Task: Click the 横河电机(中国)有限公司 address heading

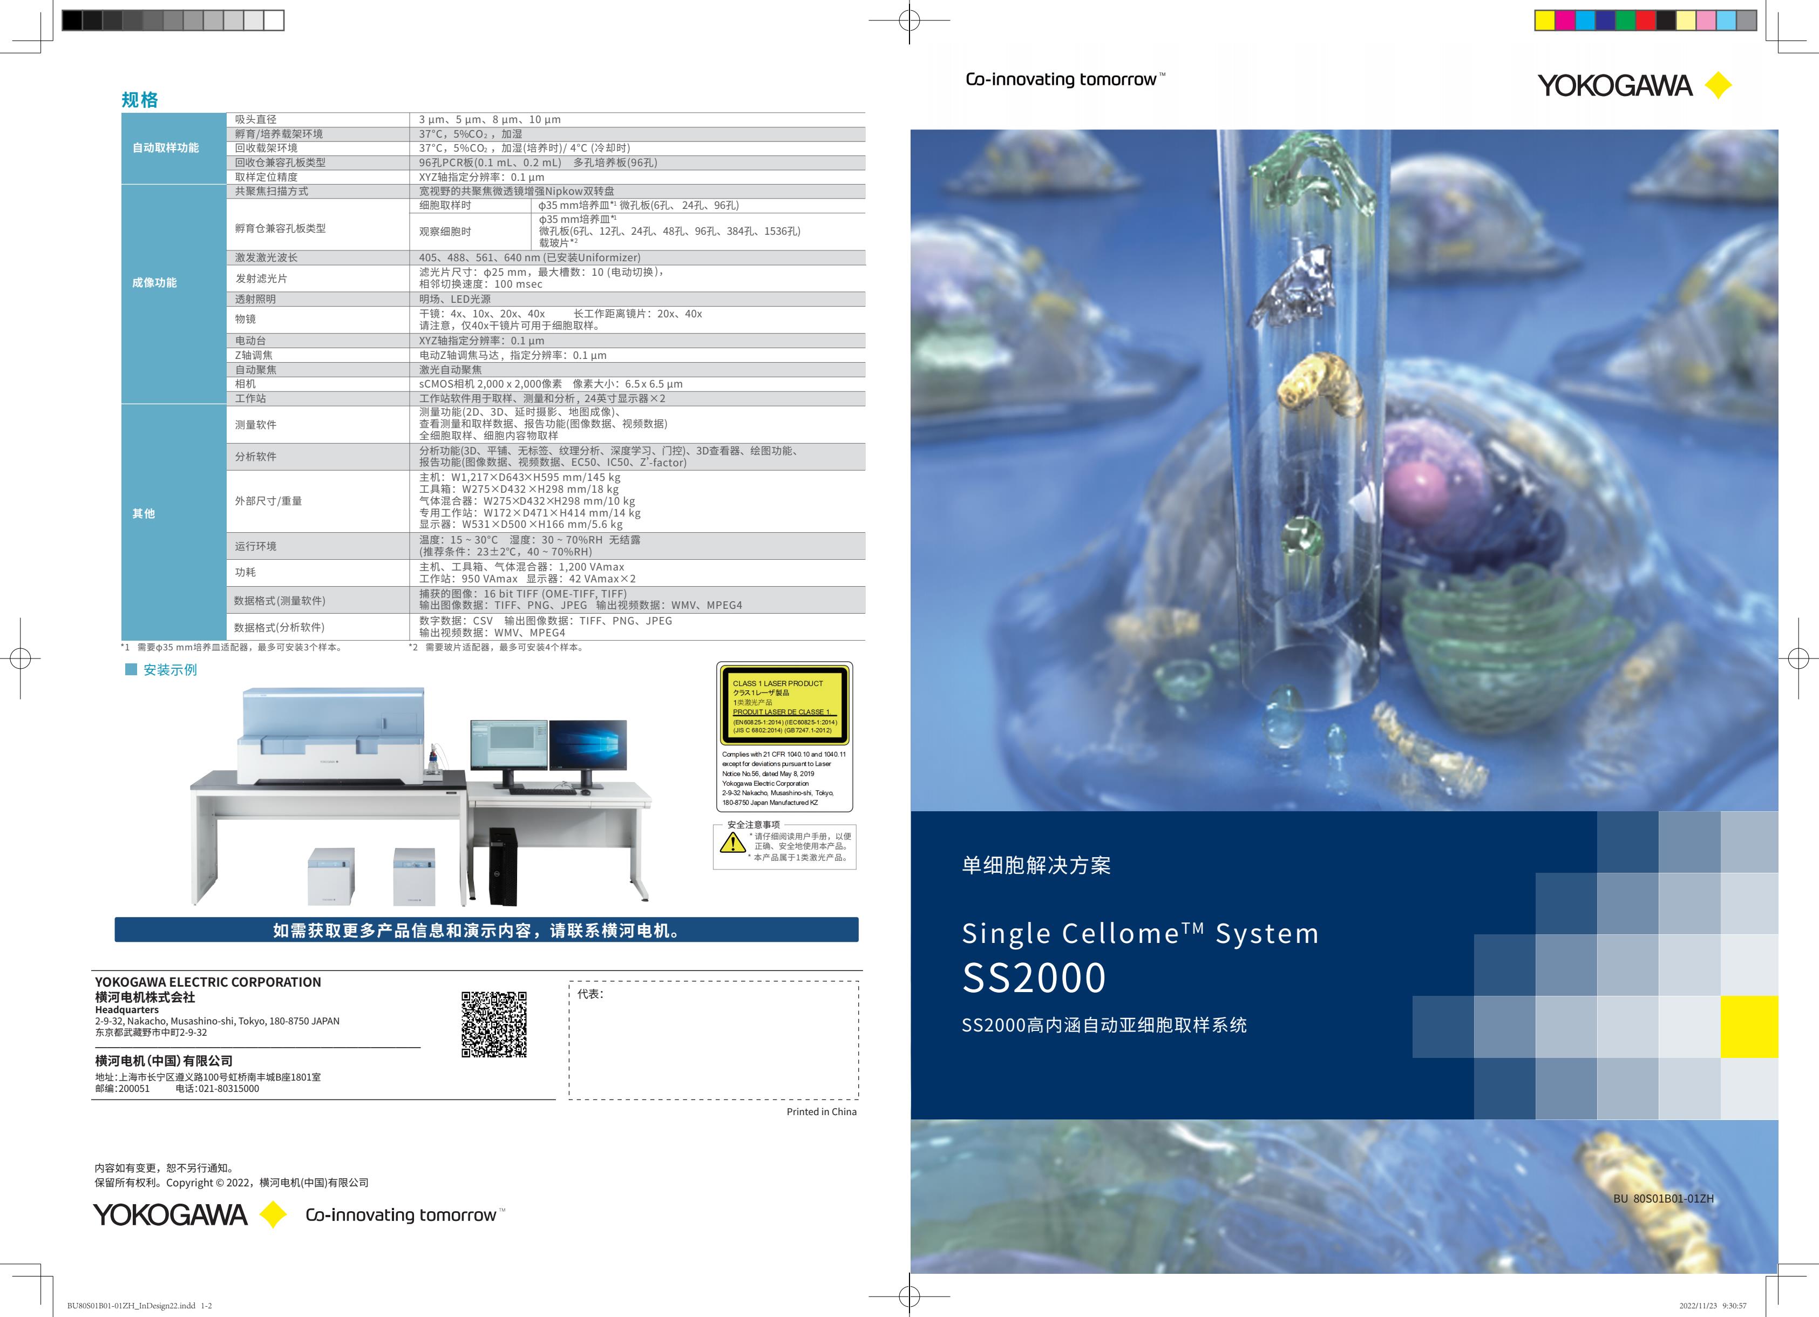Action: tap(165, 1060)
